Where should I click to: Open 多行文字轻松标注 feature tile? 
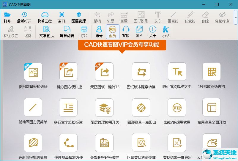pos(68,107)
